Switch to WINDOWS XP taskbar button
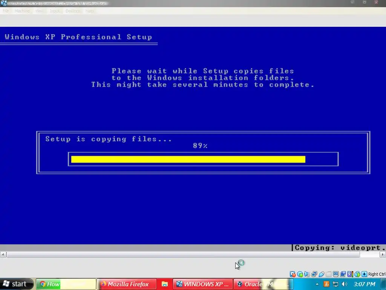Image resolution: width=386 pixels, height=290 pixels. [x=202, y=284]
